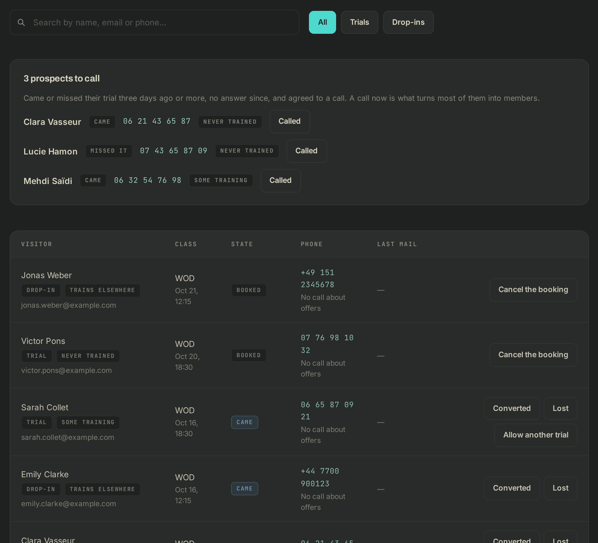
Task: Click the MISSED IT badge for Lucie Hamon
Action: pos(109,151)
